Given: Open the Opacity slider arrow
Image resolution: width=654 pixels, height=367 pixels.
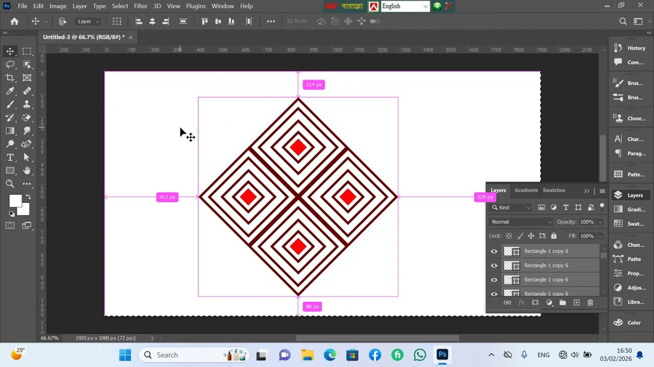Looking at the screenshot, I should pos(600,222).
